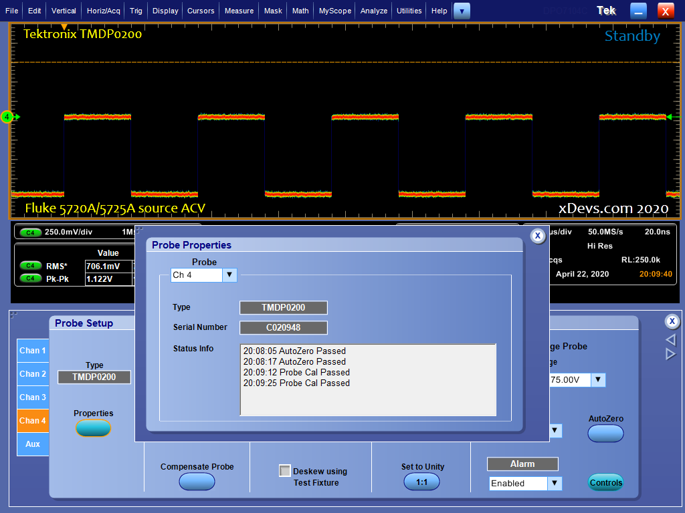Switch to the Aux tab
Viewport: 685px width, 513px height.
point(33,444)
